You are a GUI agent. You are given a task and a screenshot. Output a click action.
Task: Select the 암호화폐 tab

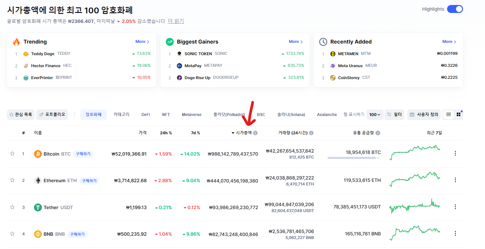94,115
